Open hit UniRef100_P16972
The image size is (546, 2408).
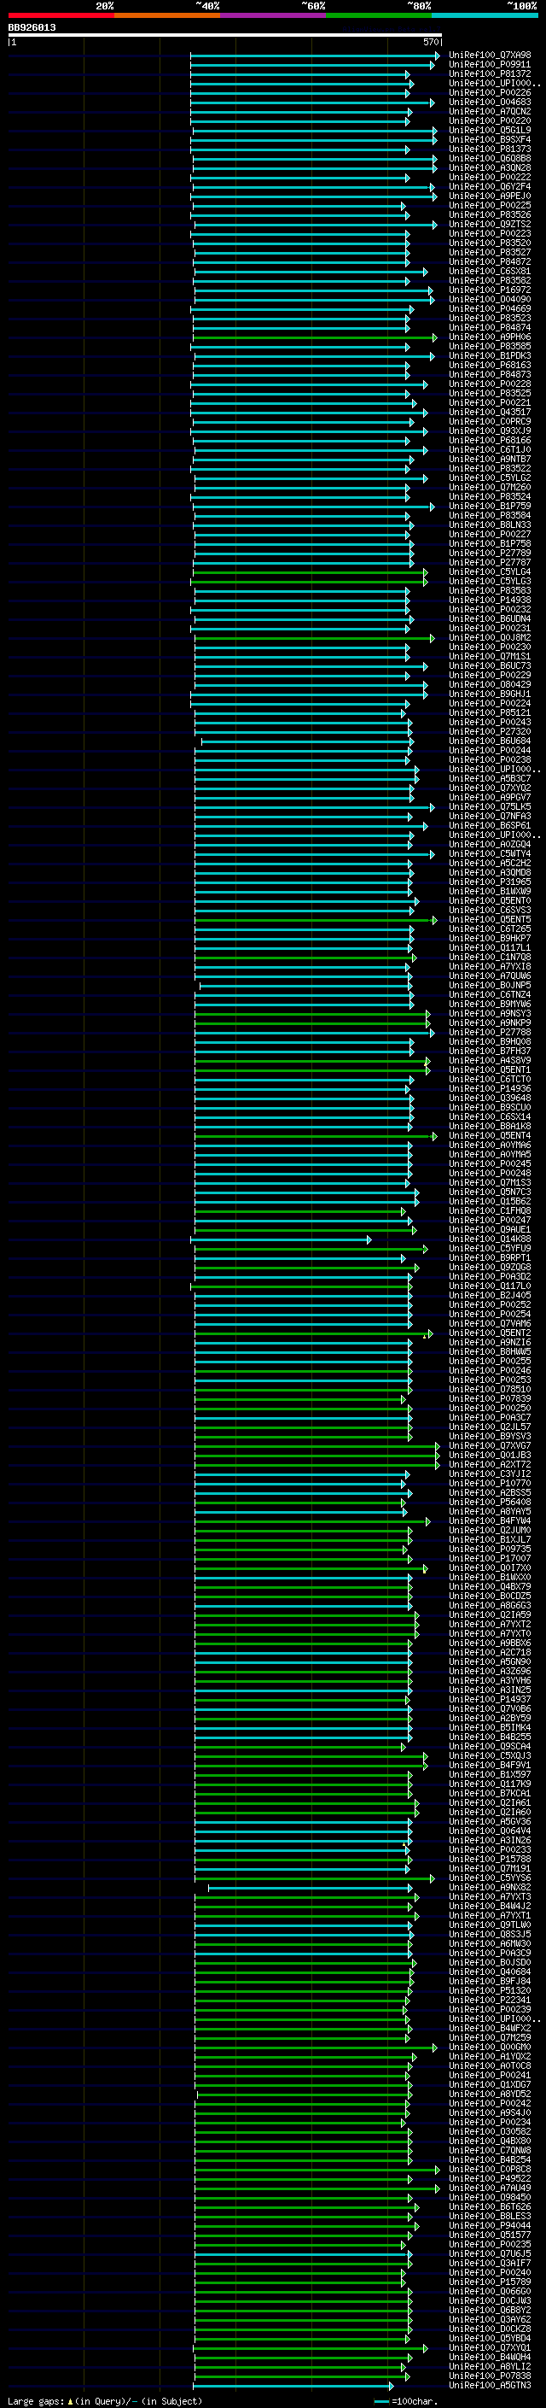[490, 290]
